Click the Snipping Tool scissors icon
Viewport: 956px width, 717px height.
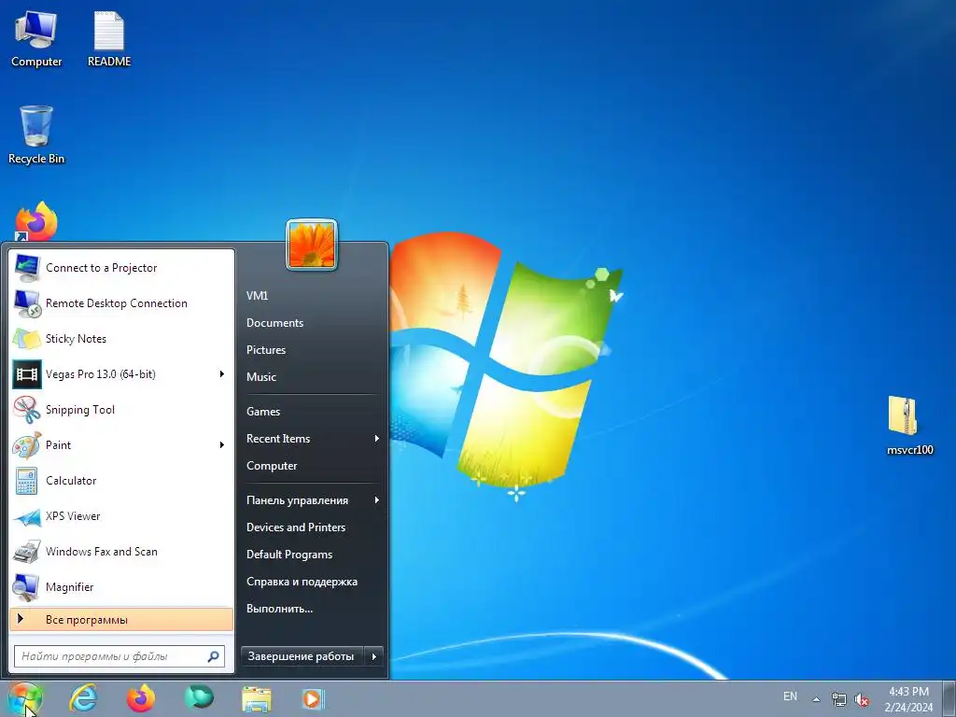pos(26,409)
